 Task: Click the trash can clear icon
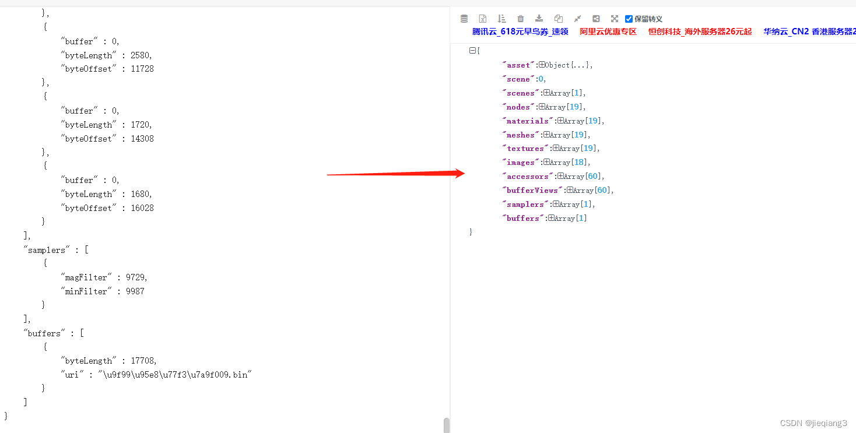tap(521, 19)
